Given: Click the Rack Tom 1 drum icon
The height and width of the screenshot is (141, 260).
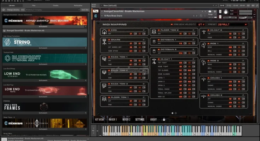Looking at the screenshot, I should pos(104,59).
